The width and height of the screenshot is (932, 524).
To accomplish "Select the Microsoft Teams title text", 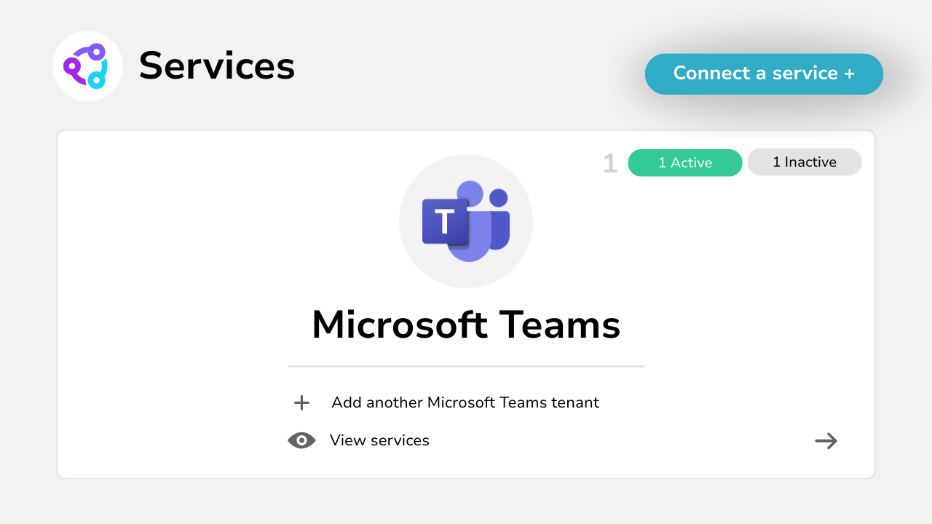I will [466, 325].
